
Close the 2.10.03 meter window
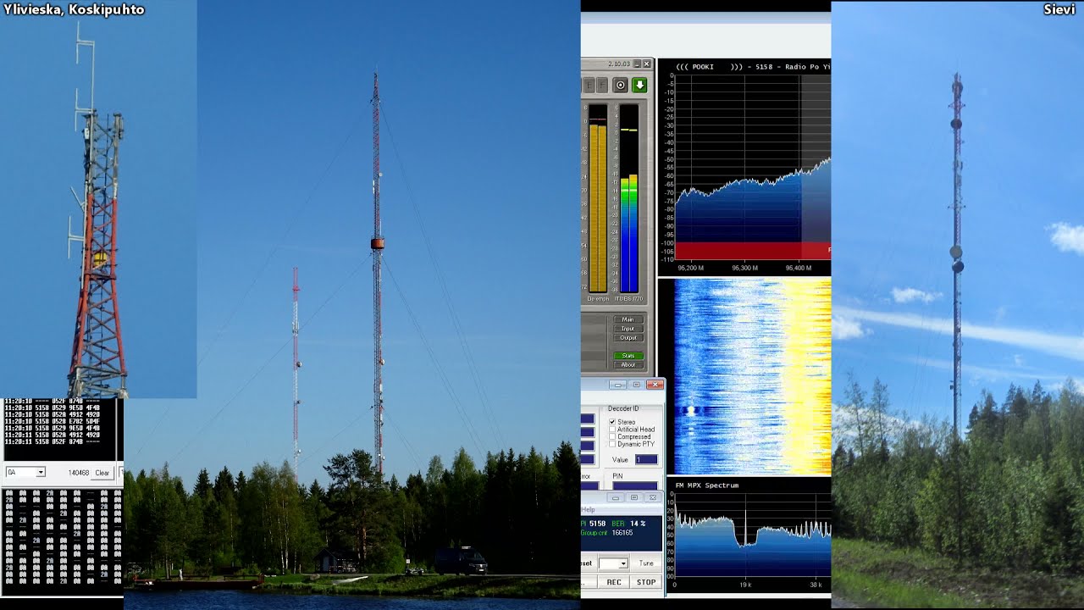(647, 64)
